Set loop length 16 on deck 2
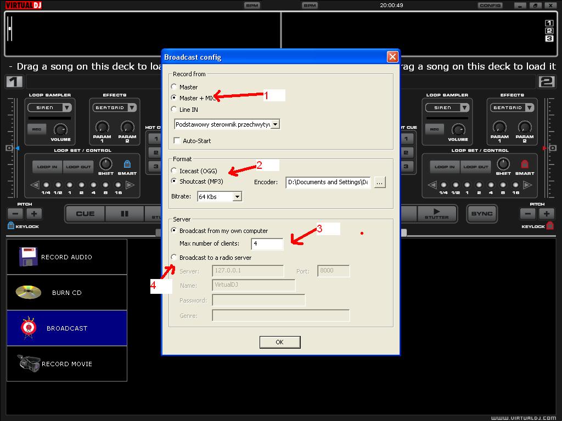This screenshot has width=562, height=421. coord(515,185)
